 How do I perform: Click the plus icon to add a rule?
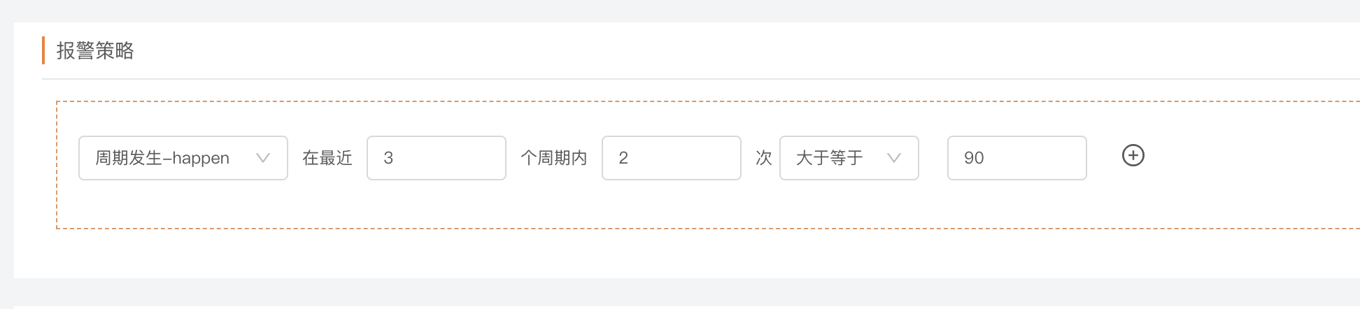[1133, 155]
